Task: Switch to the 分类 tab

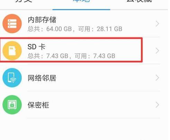Action: pyautogui.click(x=24, y=1)
